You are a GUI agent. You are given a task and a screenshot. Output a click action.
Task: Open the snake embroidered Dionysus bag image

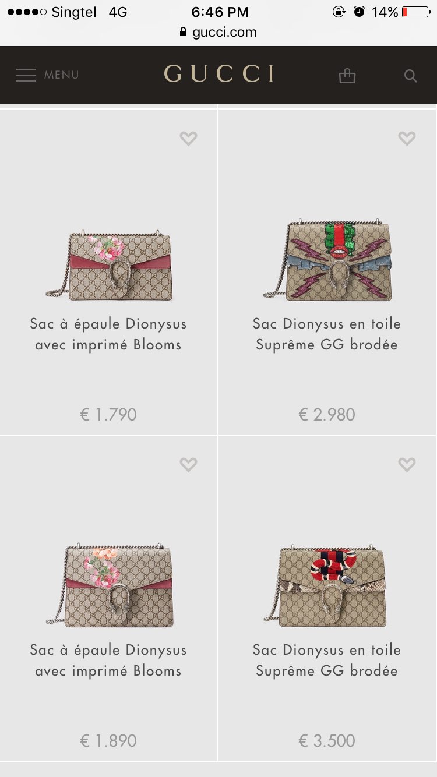[327, 586]
